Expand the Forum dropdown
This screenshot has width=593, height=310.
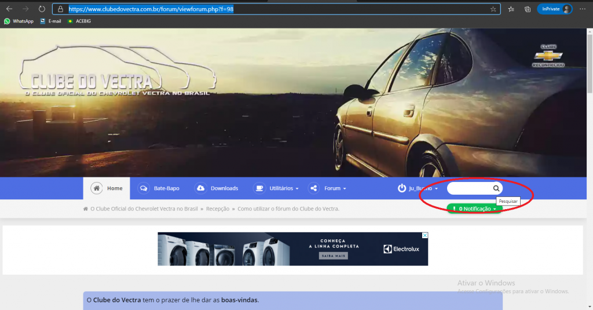pyautogui.click(x=327, y=188)
